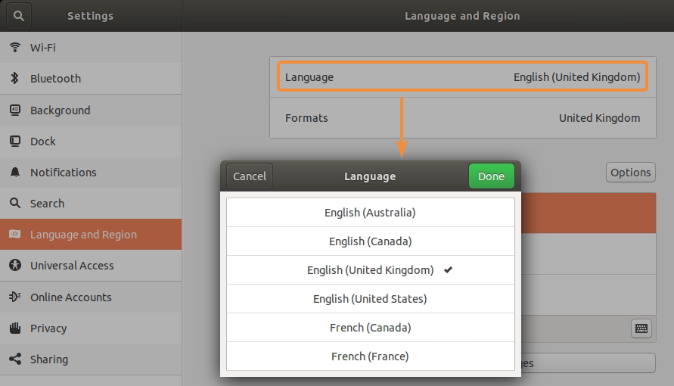
Task: Cancel the Language dialog
Action: point(250,176)
